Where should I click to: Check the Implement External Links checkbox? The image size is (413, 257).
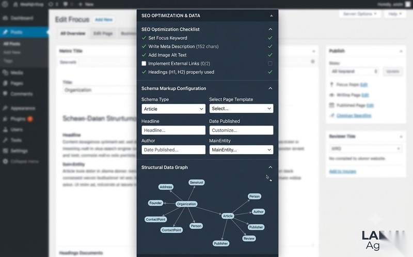coord(144,63)
